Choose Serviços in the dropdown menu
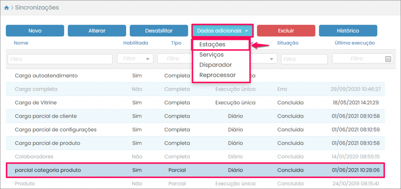Screen dimensions: 401x189 click(211, 55)
